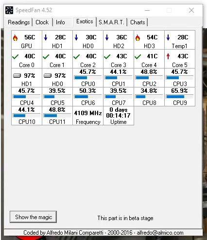Viewport: 207px width, 240px height.
Task: Click the down arrow icon for Temp1
Action: [x=168, y=37]
